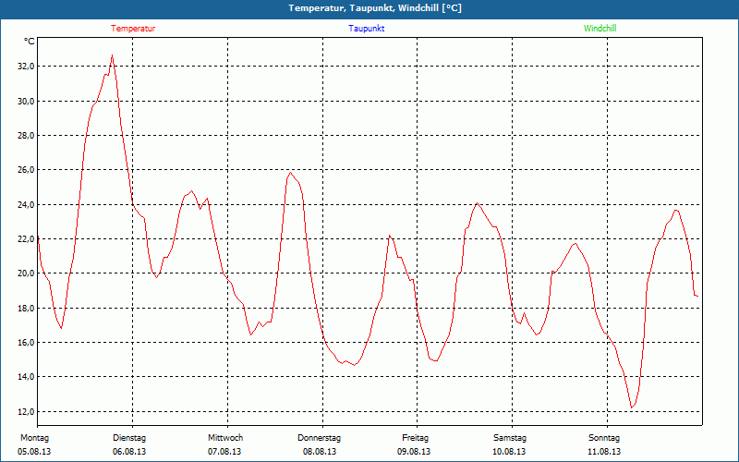Click the 12,0 y-axis value
The height and width of the screenshot is (462, 739).
(x=26, y=411)
